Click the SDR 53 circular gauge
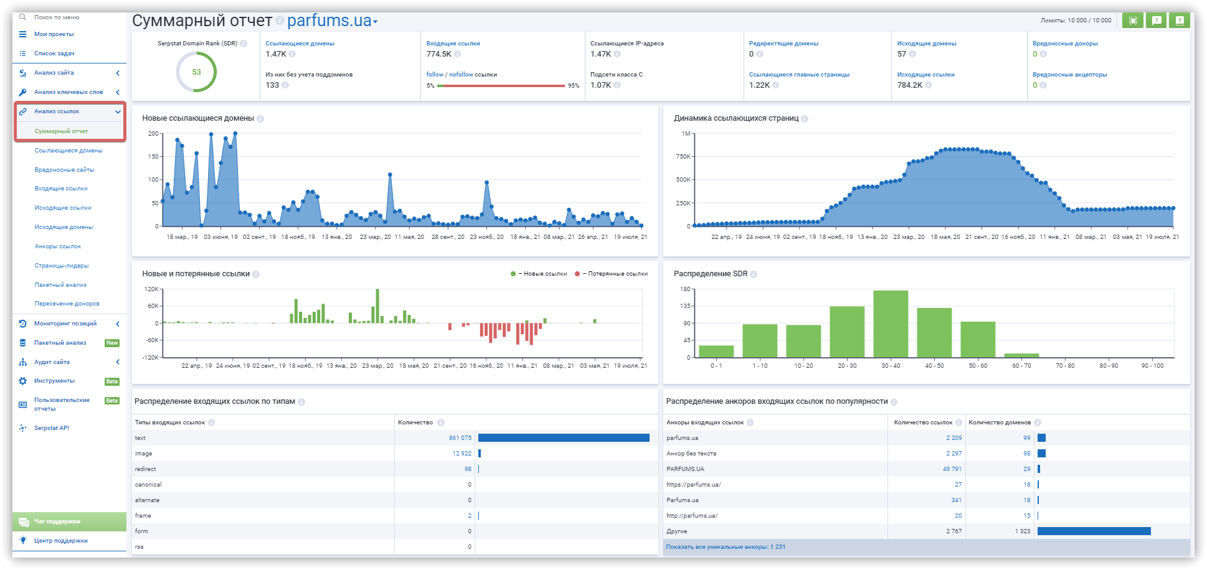The height and width of the screenshot is (570, 1207). pyautogui.click(x=196, y=72)
